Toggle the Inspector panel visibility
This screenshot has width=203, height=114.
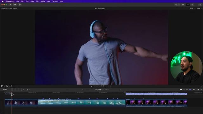click(x=193, y=5)
